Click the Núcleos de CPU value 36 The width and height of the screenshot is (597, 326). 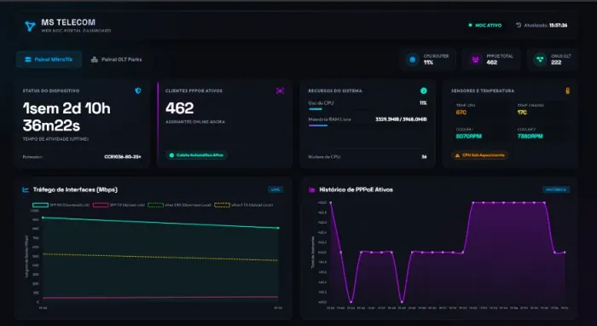coord(424,156)
